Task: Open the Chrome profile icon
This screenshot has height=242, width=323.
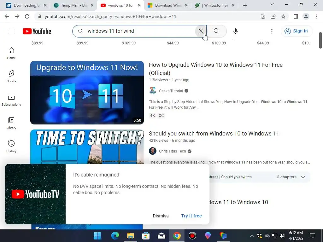Action: click(306, 16)
